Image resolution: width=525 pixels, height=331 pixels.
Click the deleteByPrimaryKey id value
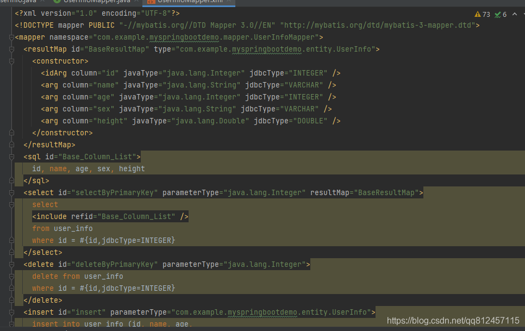[x=115, y=264]
